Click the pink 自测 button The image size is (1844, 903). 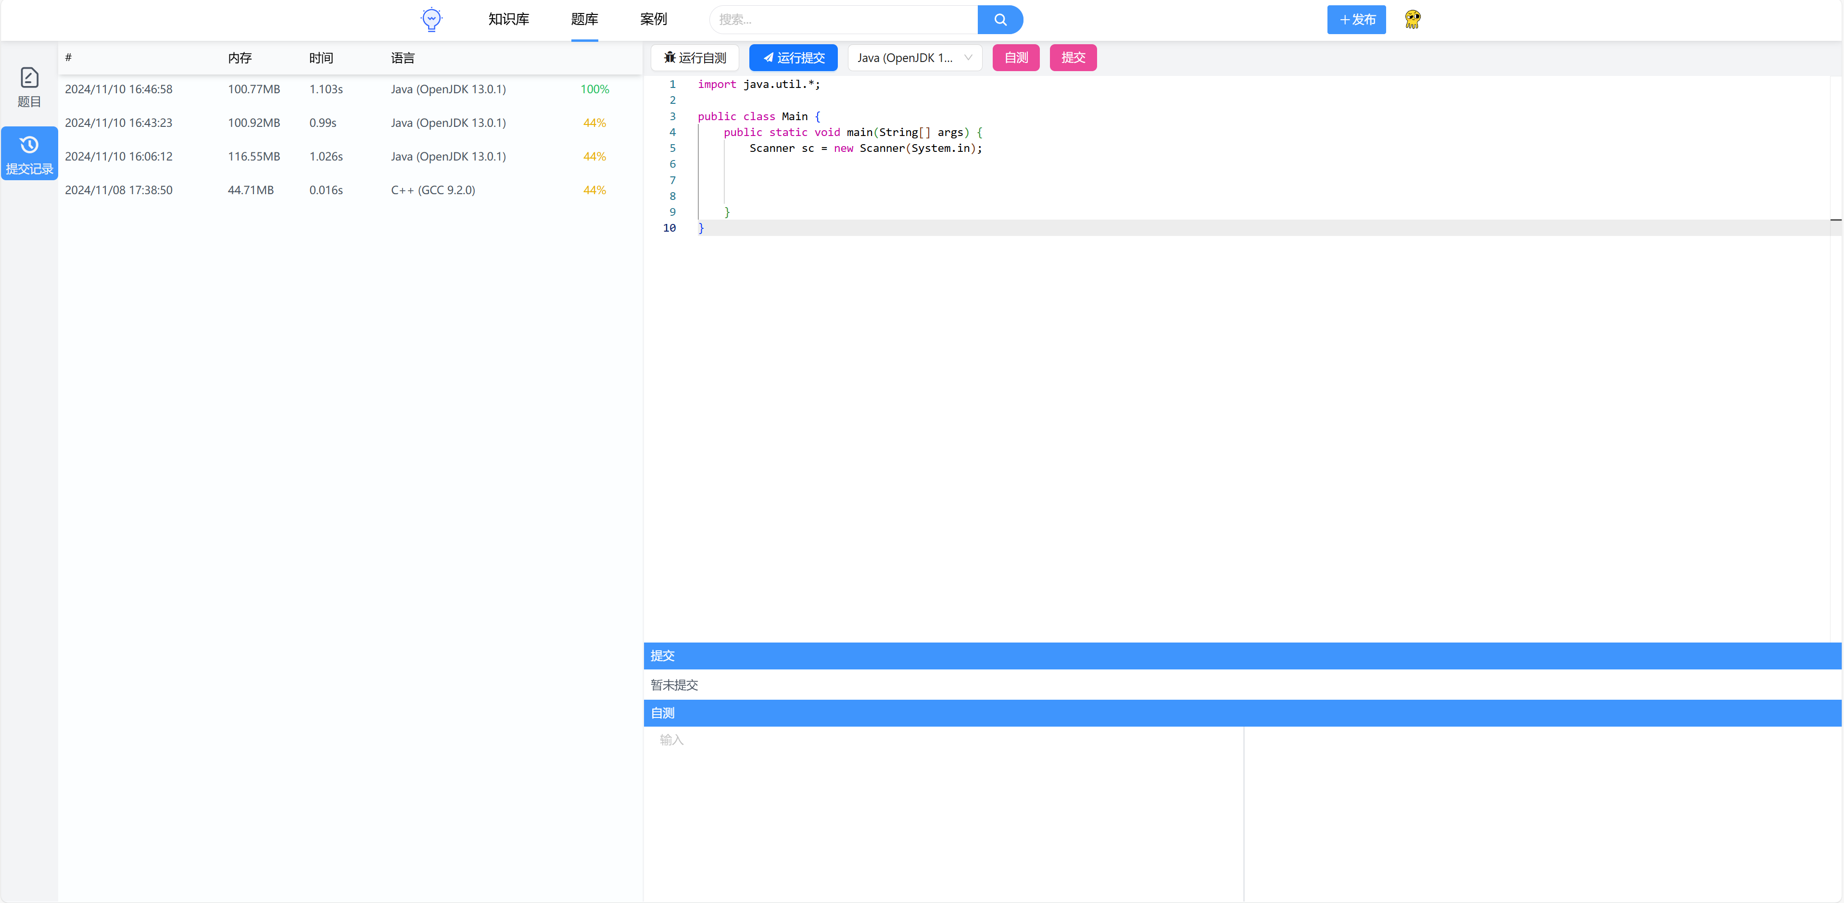1015,58
